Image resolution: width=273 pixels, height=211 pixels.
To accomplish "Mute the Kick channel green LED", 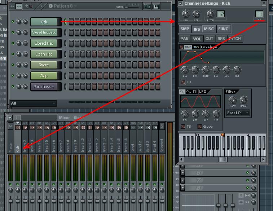I will [x=13, y=22].
